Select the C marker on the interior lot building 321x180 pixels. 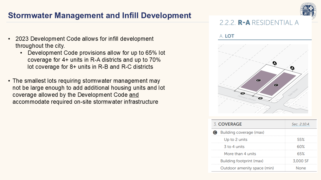pyautogui.click(x=259, y=80)
